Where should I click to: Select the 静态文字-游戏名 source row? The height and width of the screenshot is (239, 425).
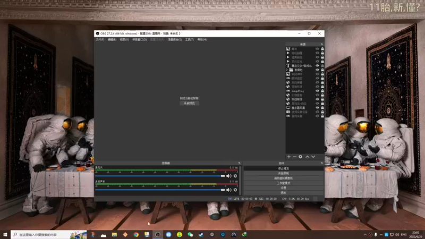coord(305,65)
